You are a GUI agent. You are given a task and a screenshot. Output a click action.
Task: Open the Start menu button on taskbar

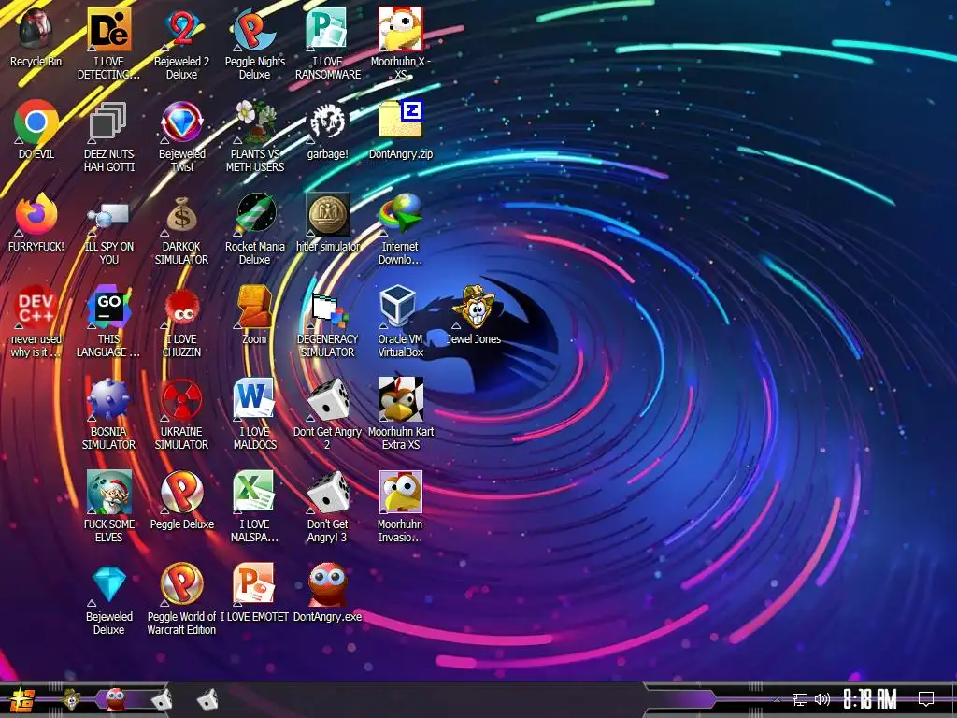[22, 699]
